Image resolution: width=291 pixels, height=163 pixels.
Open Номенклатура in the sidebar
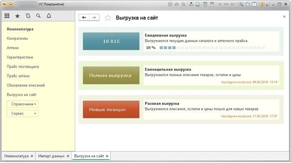(x=20, y=29)
